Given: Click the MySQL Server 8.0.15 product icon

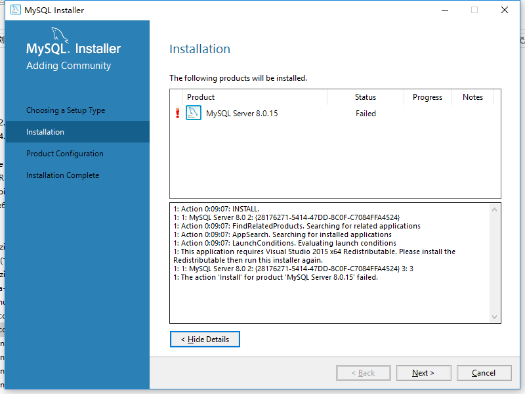Looking at the screenshot, I should click(x=193, y=112).
